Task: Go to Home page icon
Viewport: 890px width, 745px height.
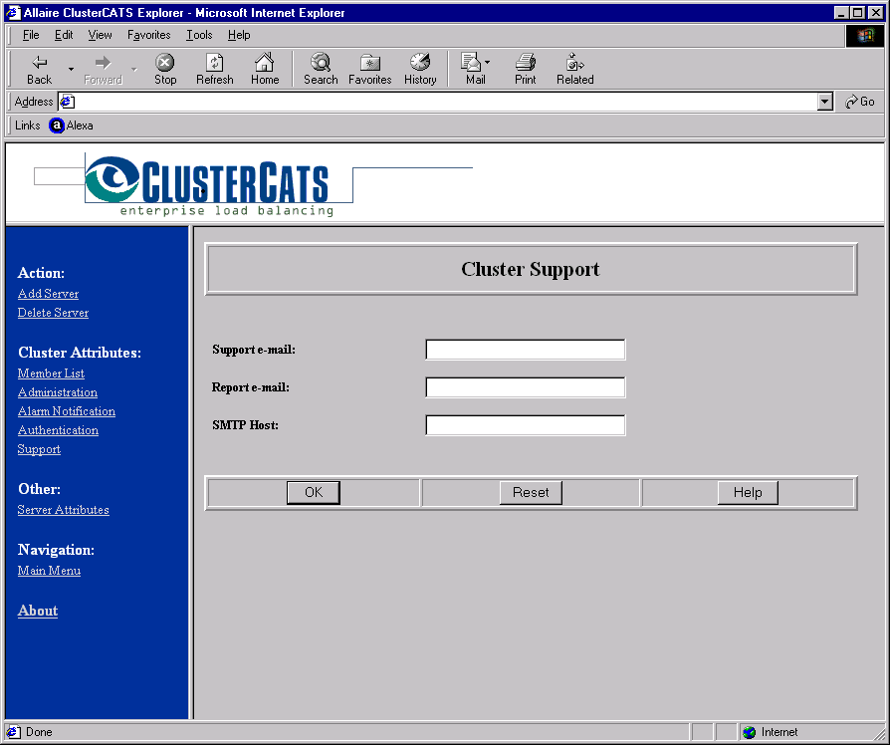Action: (x=265, y=70)
